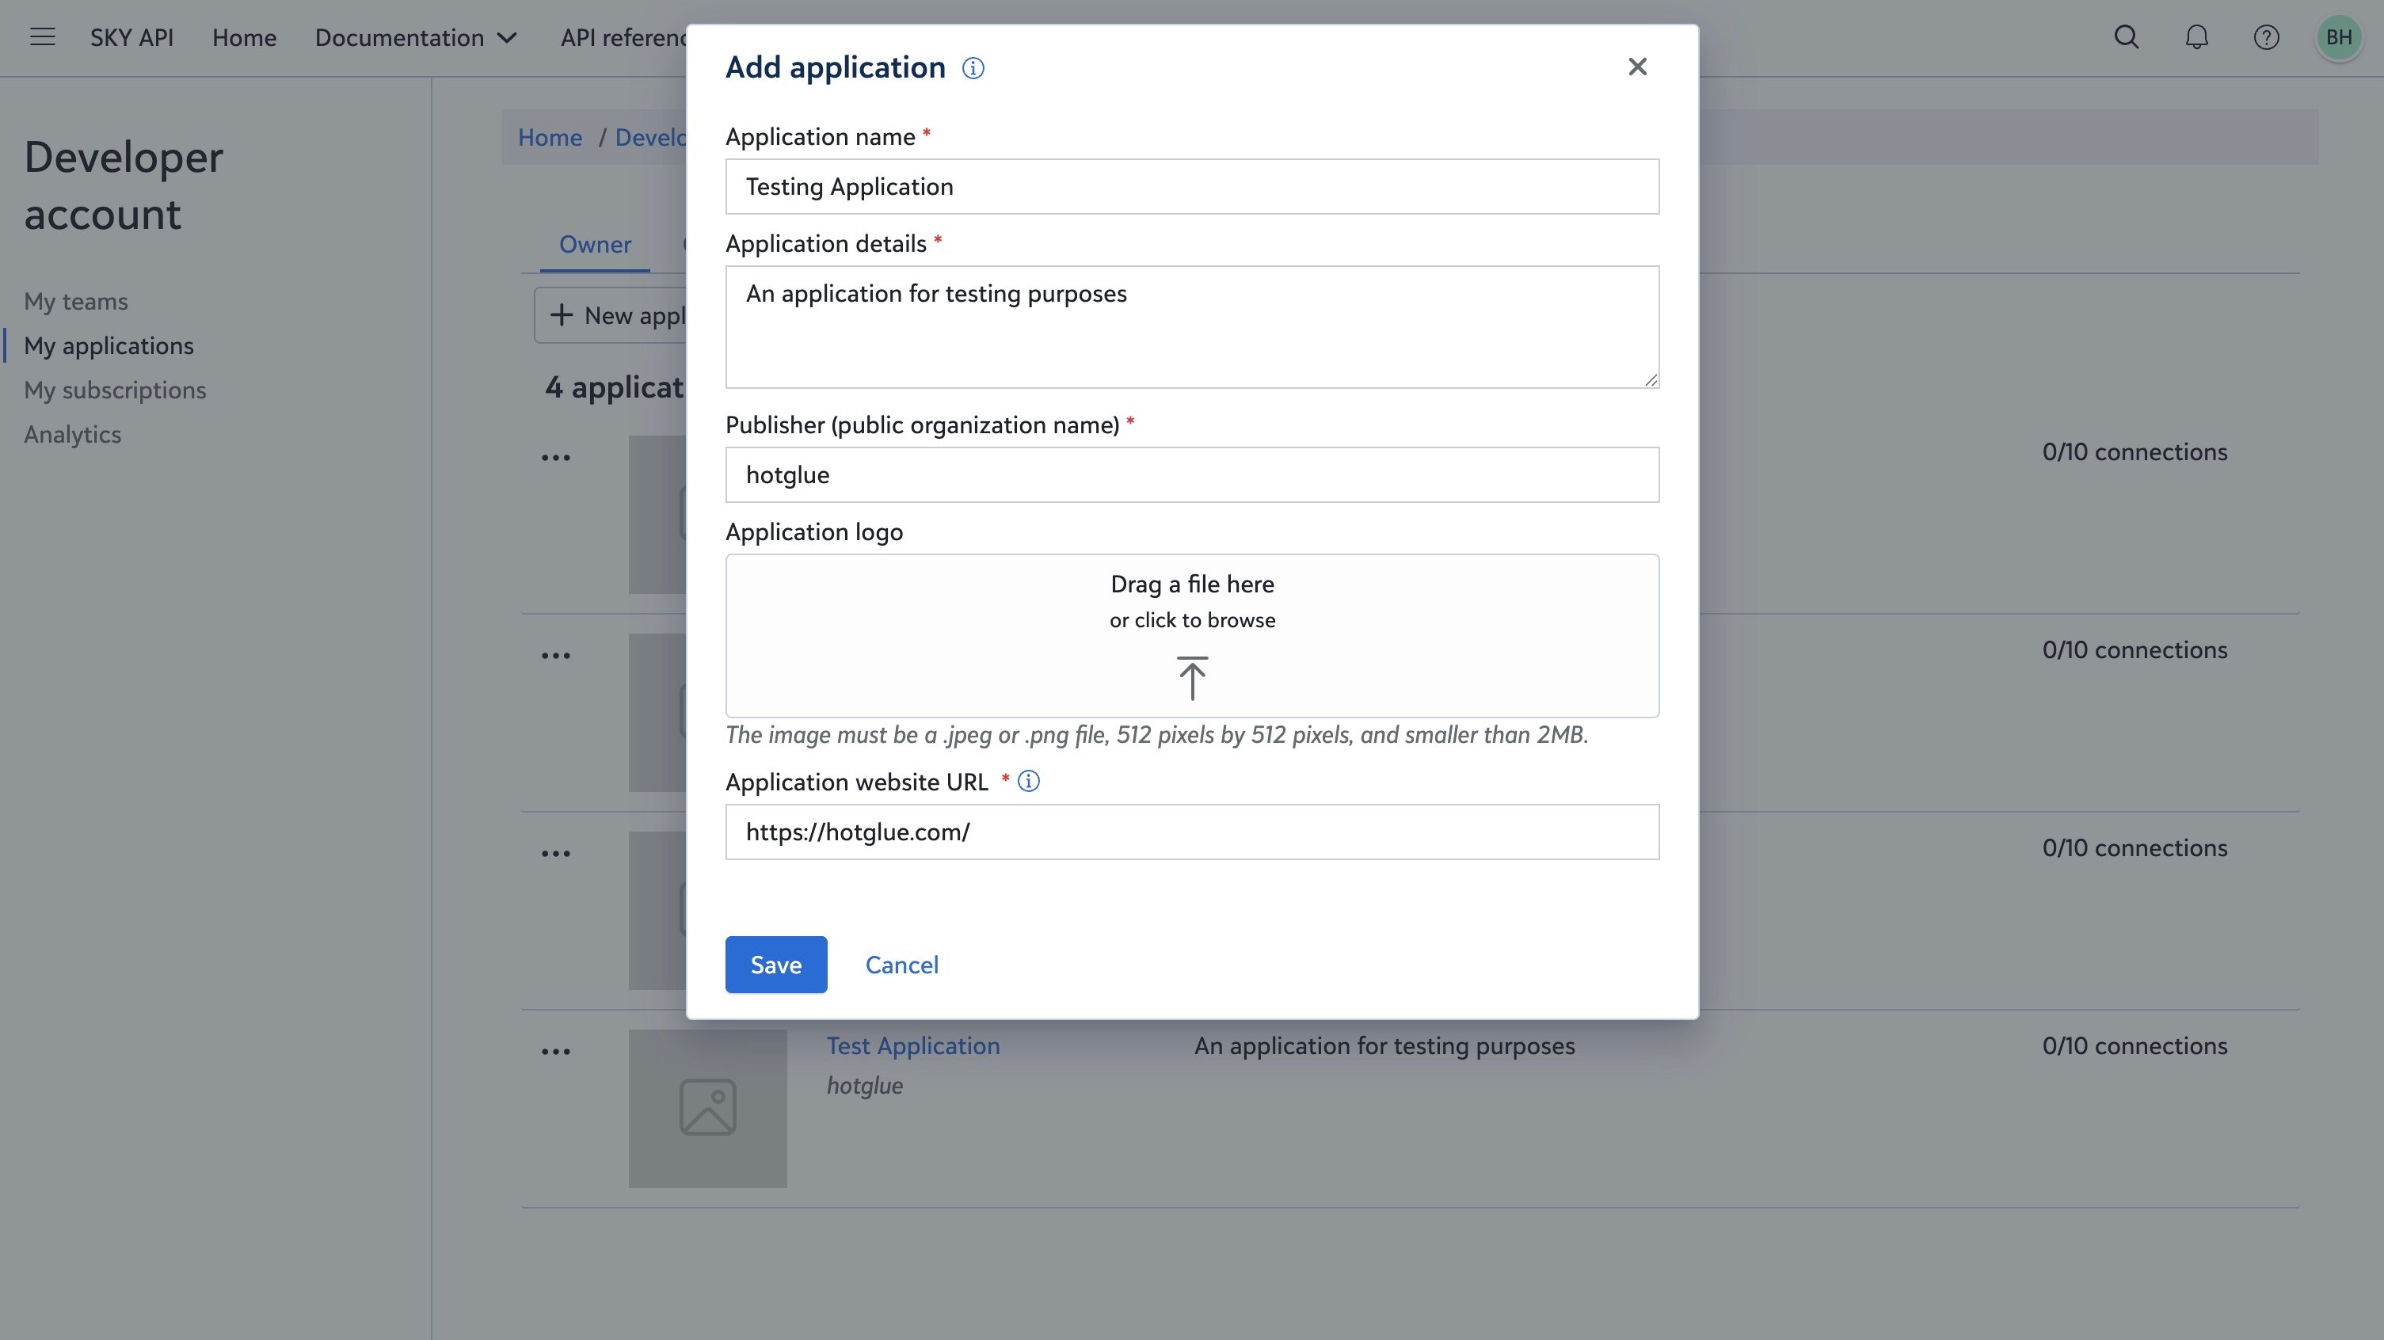This screenshot has height=1340, width=2384.
Task: Click the Home breadcrumb link
Action: [550, 137]
